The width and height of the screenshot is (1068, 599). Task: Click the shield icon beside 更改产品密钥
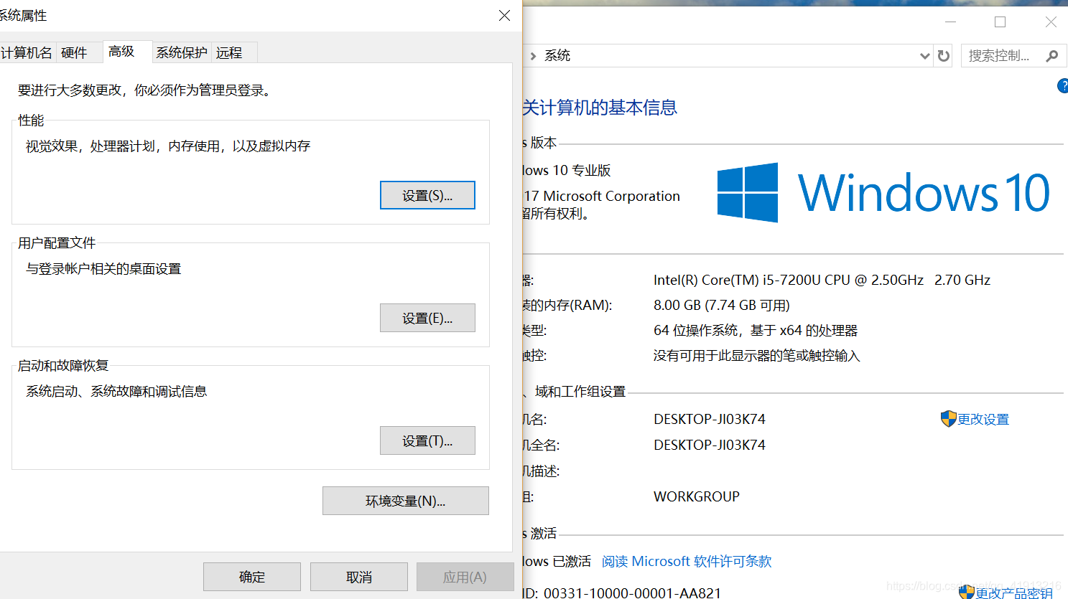[x=967, y=593]
